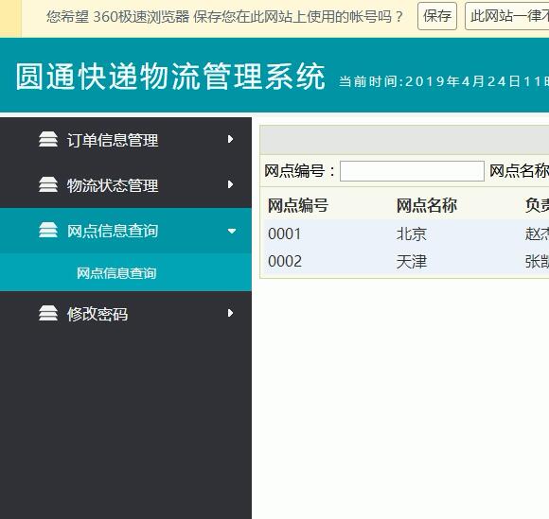Expand the 物流状态管理 arrow
Viewport: 549px width, 519px height.
point(230,184)
